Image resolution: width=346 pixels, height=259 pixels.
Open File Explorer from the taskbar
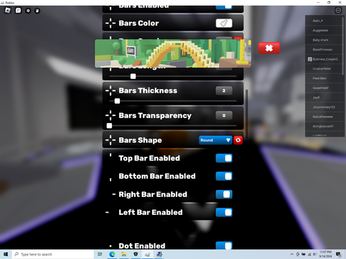pos(124,254)
